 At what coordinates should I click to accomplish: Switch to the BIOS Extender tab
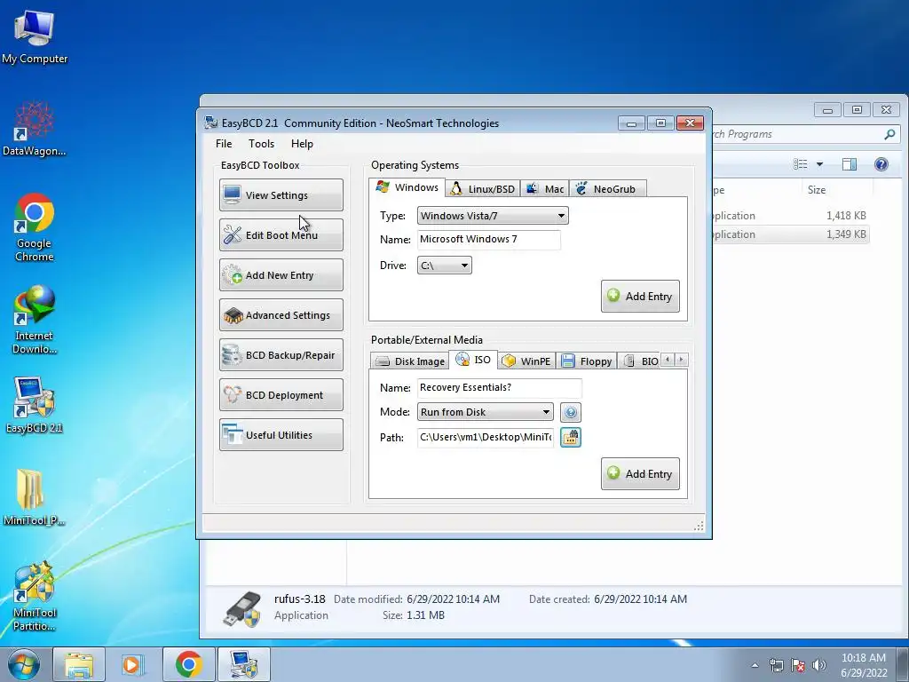[640, 361]
